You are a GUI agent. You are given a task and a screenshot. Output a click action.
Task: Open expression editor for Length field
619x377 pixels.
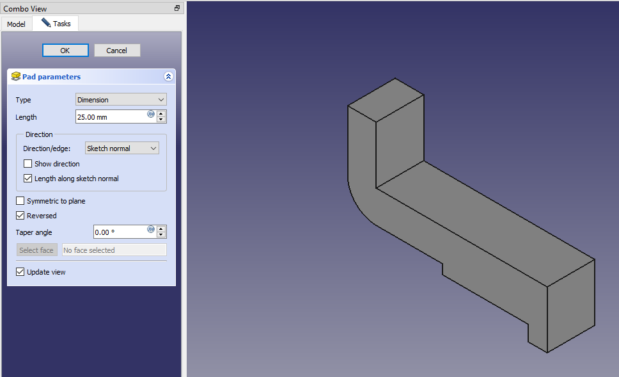click(x=151, y=114)
